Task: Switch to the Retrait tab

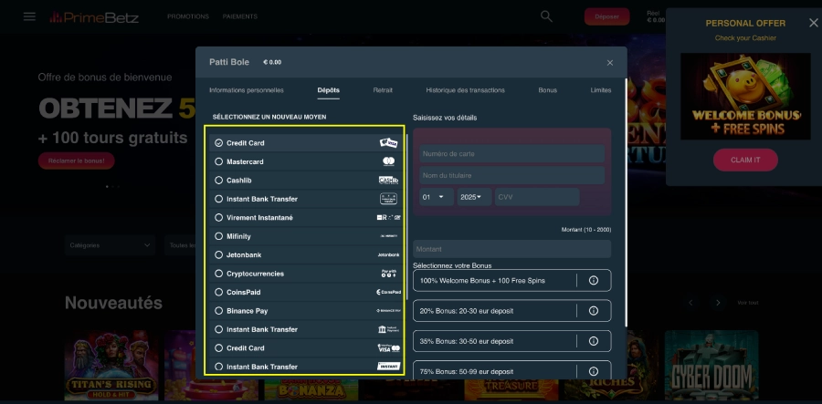Action: coord(383,90)
